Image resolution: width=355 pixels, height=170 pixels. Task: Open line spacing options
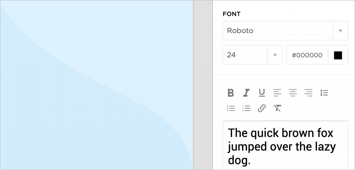point(324,93)
